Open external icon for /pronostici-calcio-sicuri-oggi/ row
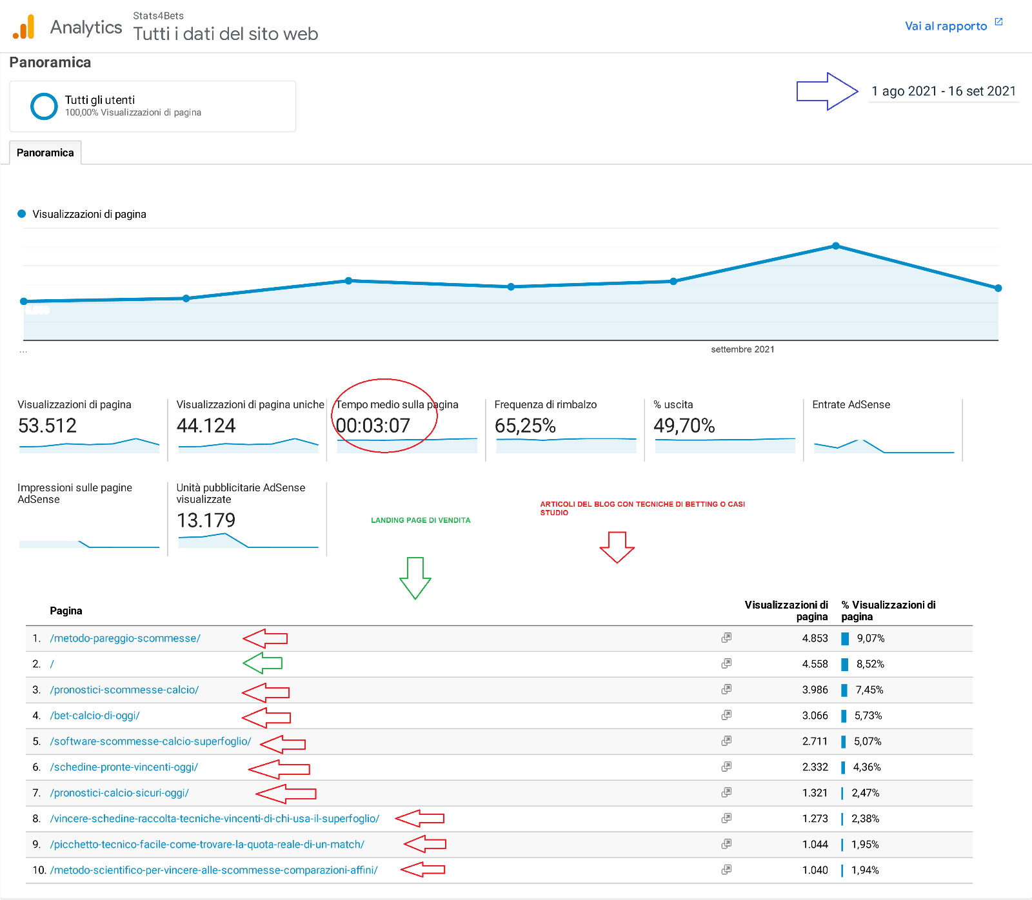The width and height of the screenshot is (1032, 900). 726,792
